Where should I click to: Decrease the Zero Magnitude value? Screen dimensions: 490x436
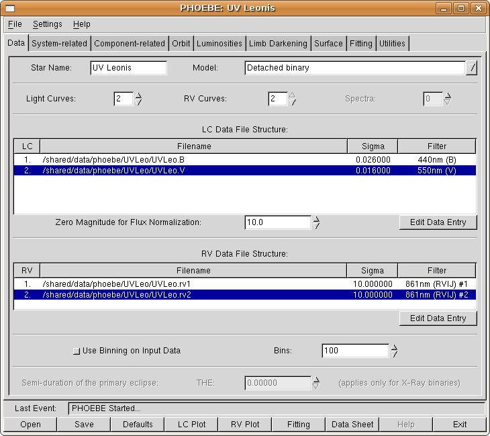(316, 226)
